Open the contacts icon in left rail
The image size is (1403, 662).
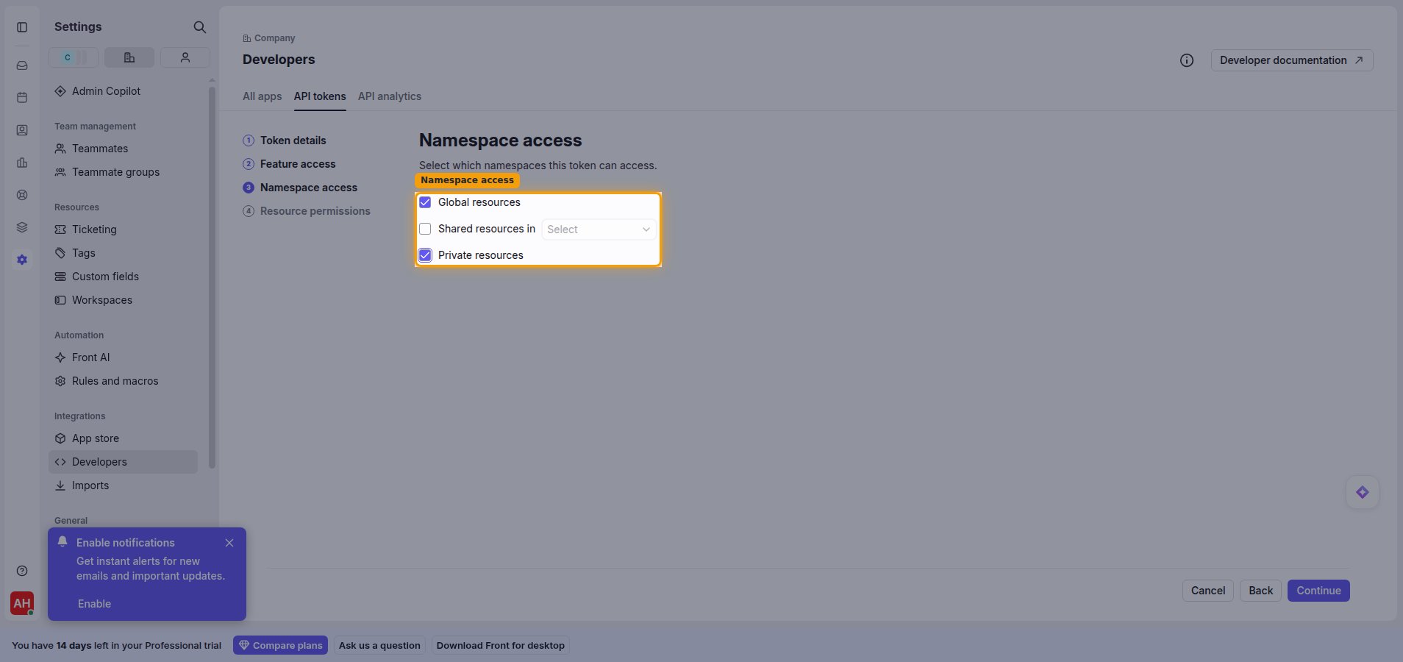pos(22,130)
